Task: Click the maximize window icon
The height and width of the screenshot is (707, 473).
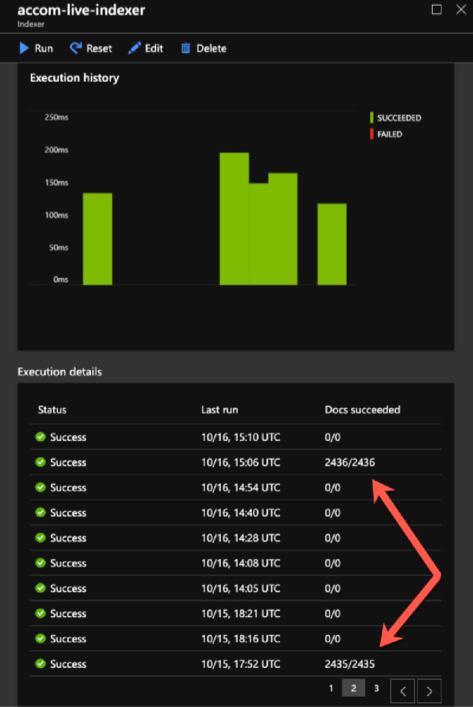Action: click(x=436, y=9)
